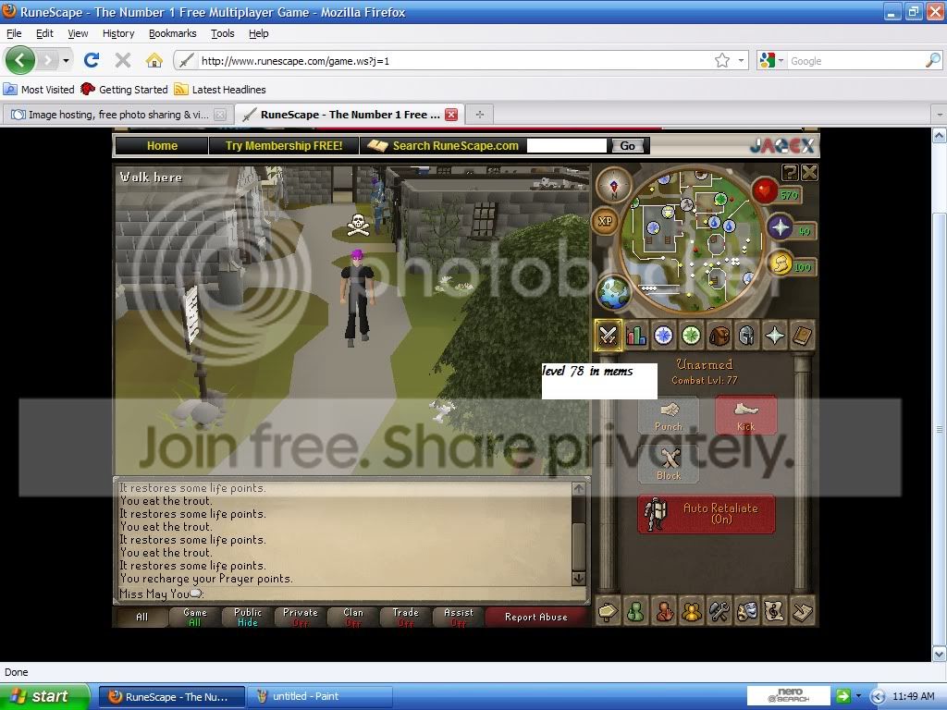The width and height of the screenshot is (947, 710).
Task: Open the Music player tab
Action: coord(772,611)
